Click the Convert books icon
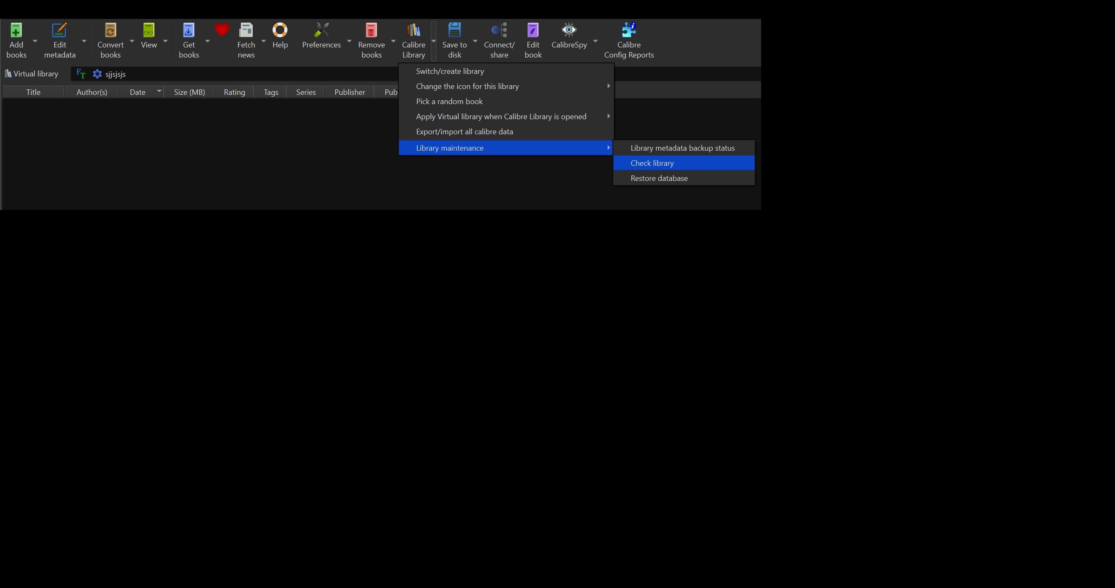 pos(110,31)
